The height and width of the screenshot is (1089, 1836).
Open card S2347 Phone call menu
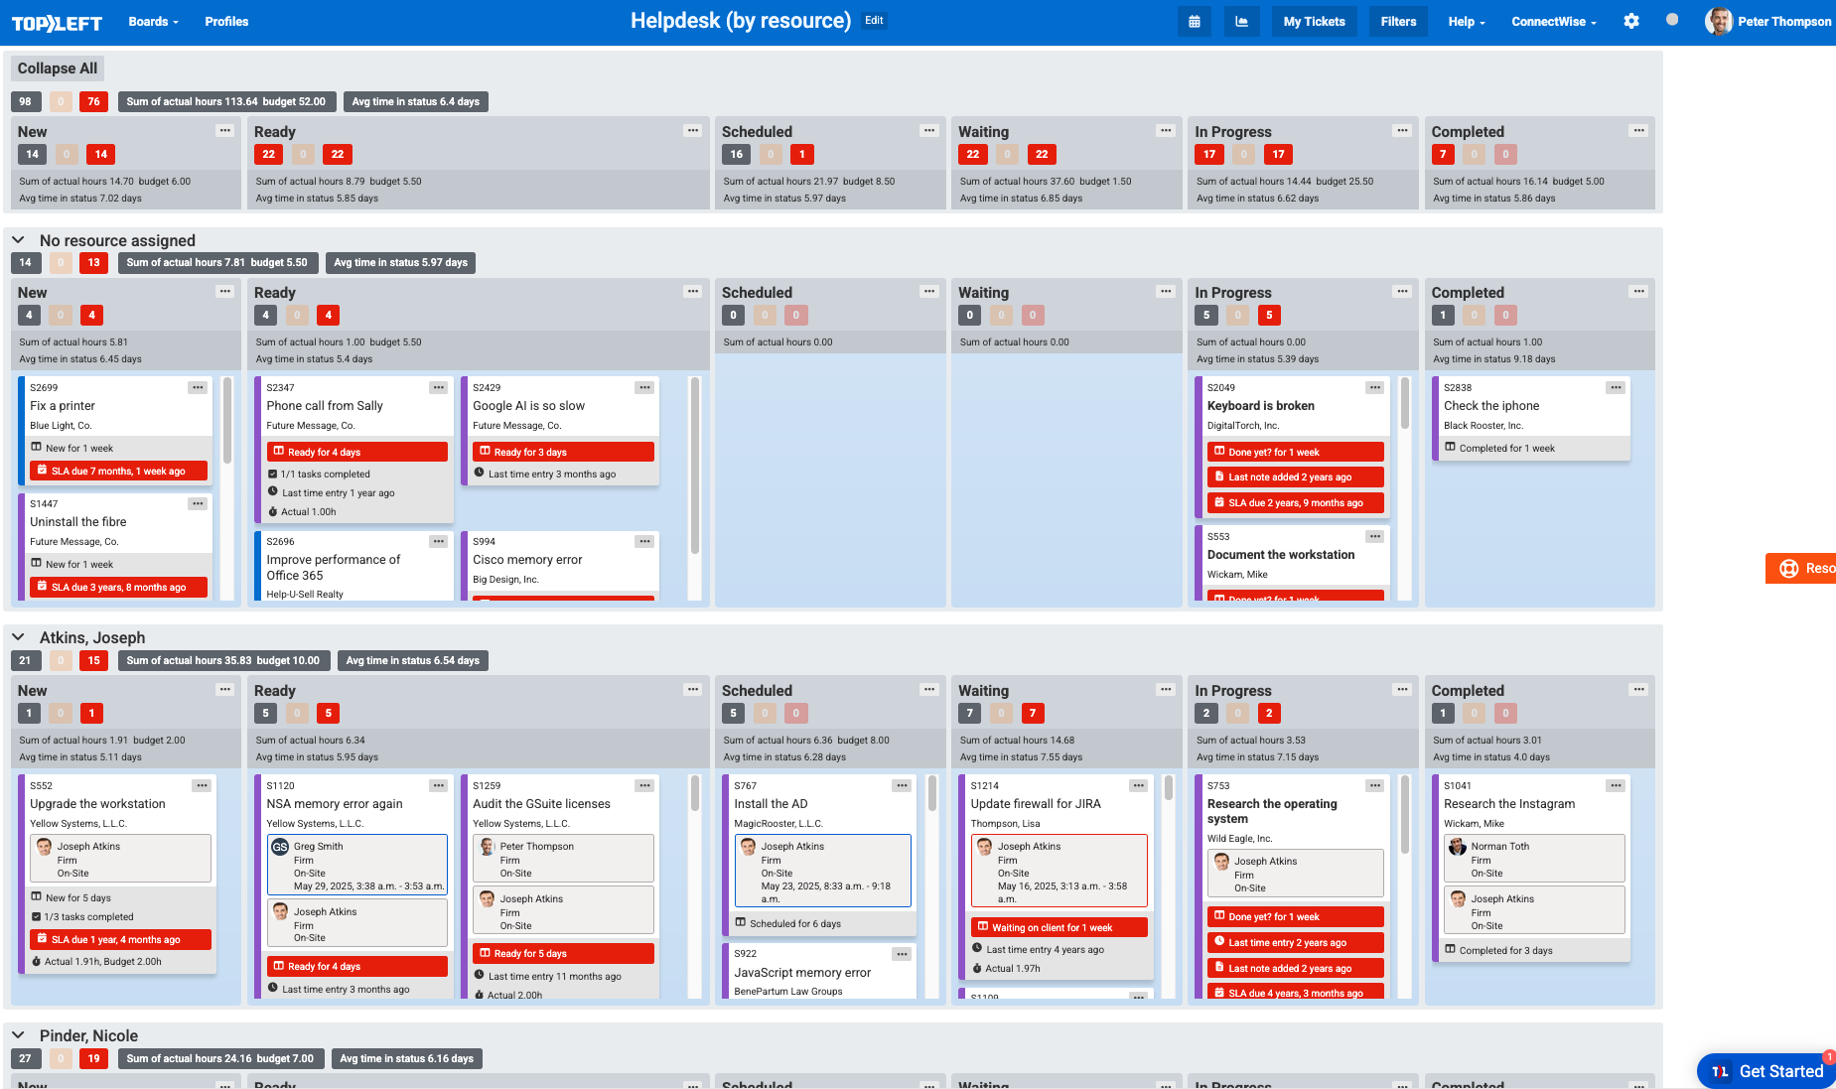(x=438, y=387)
